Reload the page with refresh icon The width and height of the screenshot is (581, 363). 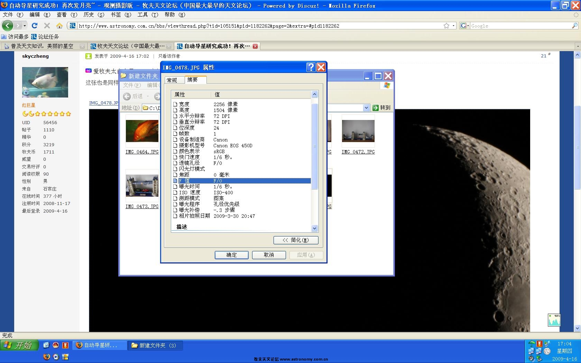pos(34,26)
